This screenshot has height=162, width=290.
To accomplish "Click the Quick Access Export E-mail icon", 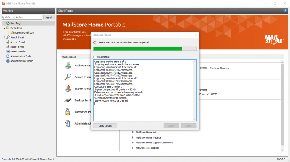I will [68, 89].
